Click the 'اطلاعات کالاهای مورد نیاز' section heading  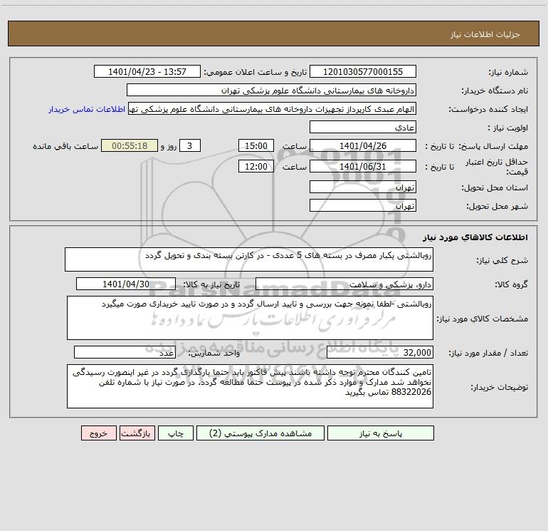point(475,237)
